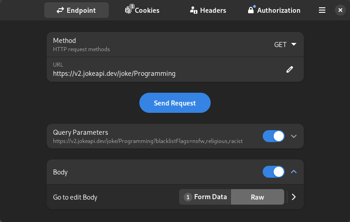350x222 pixels.
Task: Select Form Data body type
Action: (x=205, y=197)
